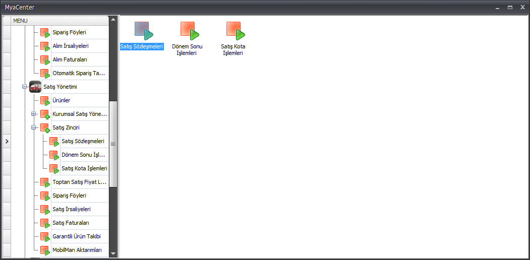Open Garantili Ürün Takibi tree item
The height and width of the screenshot is (260, 530).
coord(79,236)
